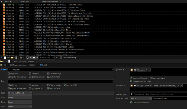Sort list by the Modified column header

46,2
